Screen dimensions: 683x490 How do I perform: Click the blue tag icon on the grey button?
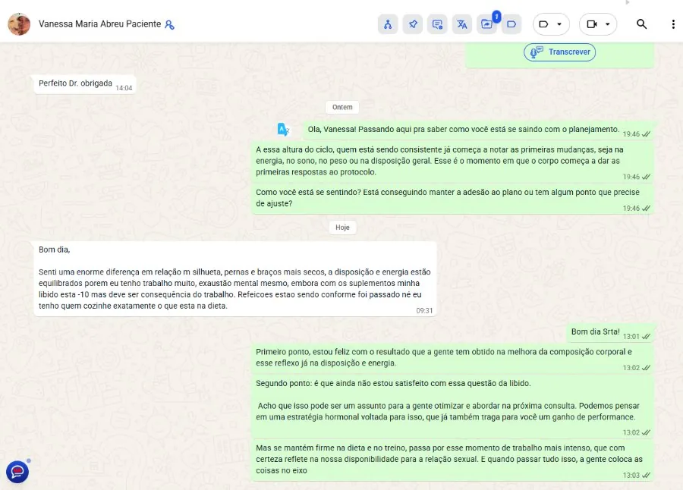(x=511, y=24)
